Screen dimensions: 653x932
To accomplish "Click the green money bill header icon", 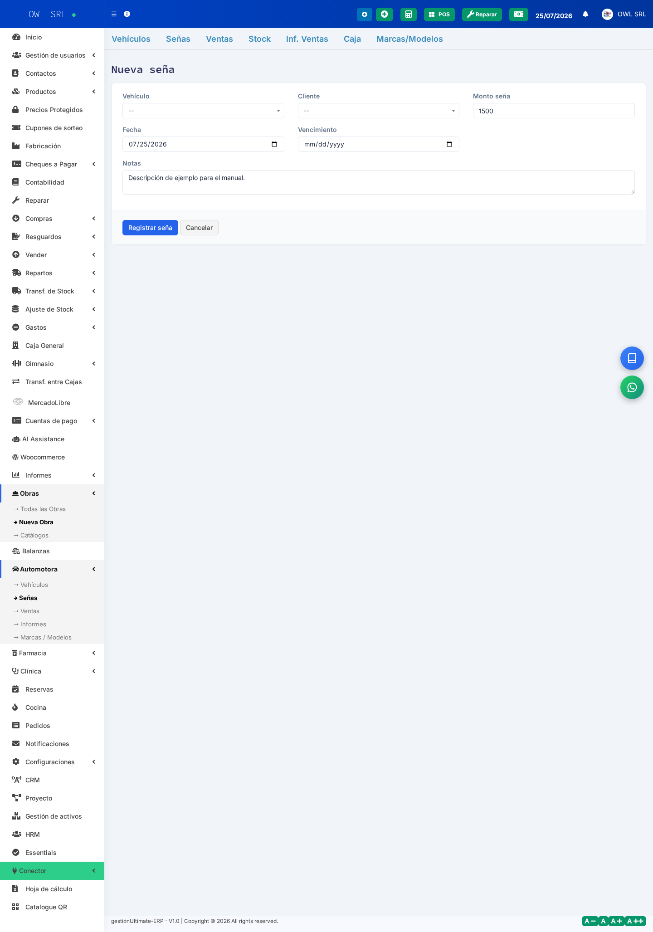I will tap(519, 15).
